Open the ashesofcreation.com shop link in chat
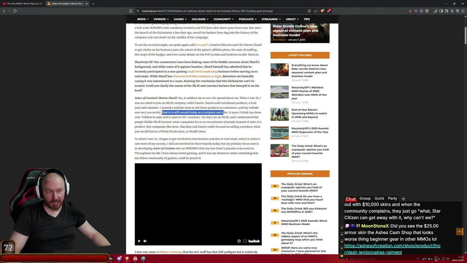 (392, 249)
